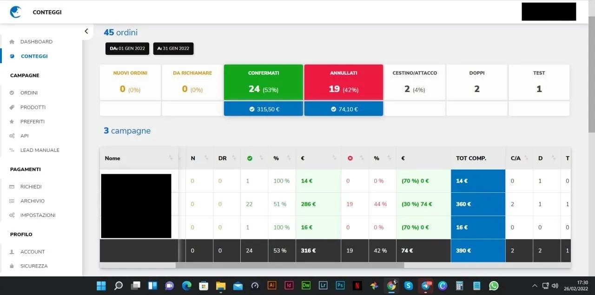Viewport: 595px width, 295px height.
Task: Open Ordini from the sidebar
Action: point(29,93)
